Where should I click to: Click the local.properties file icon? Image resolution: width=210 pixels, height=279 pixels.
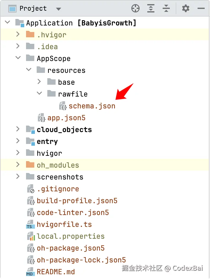coord(30,236)
